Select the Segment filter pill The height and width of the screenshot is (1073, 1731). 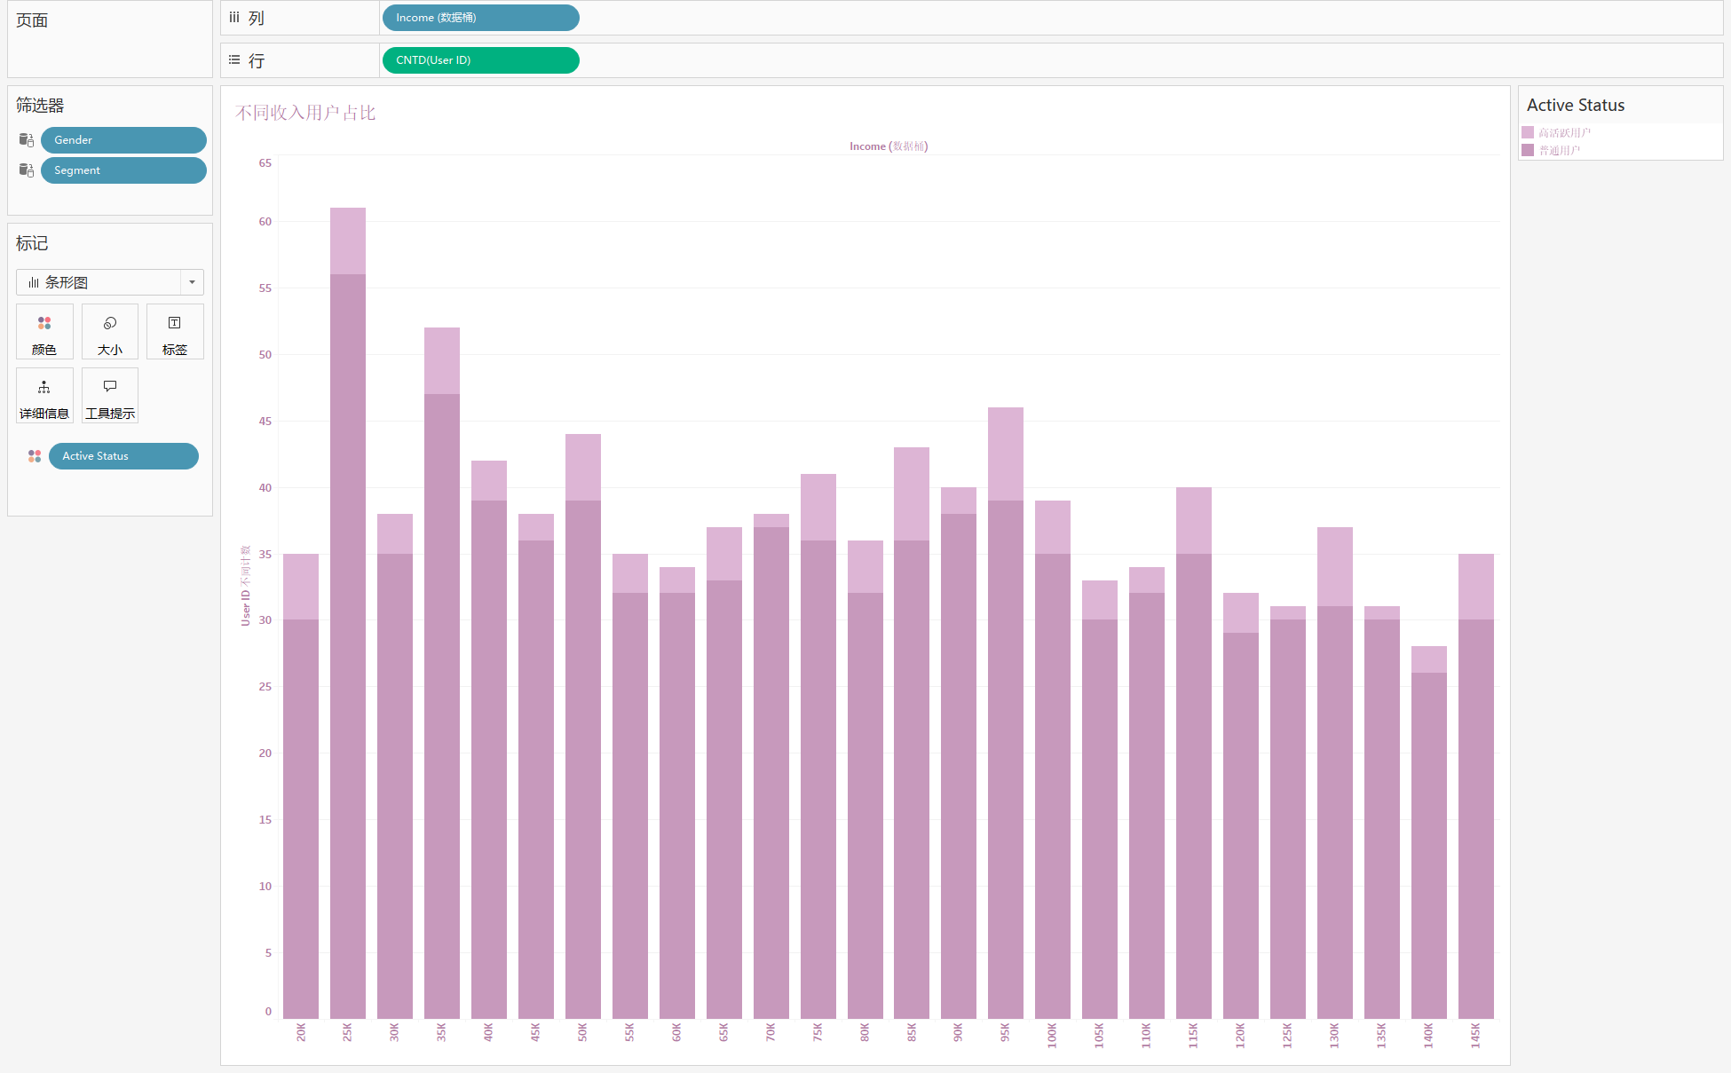click(x=123, y=170)
